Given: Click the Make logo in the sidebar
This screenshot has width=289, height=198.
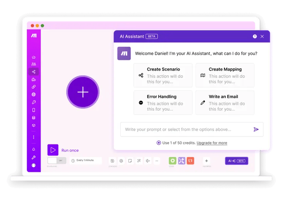Looking at the screenshot, I should pyautogui.click(x=34, y=36).
